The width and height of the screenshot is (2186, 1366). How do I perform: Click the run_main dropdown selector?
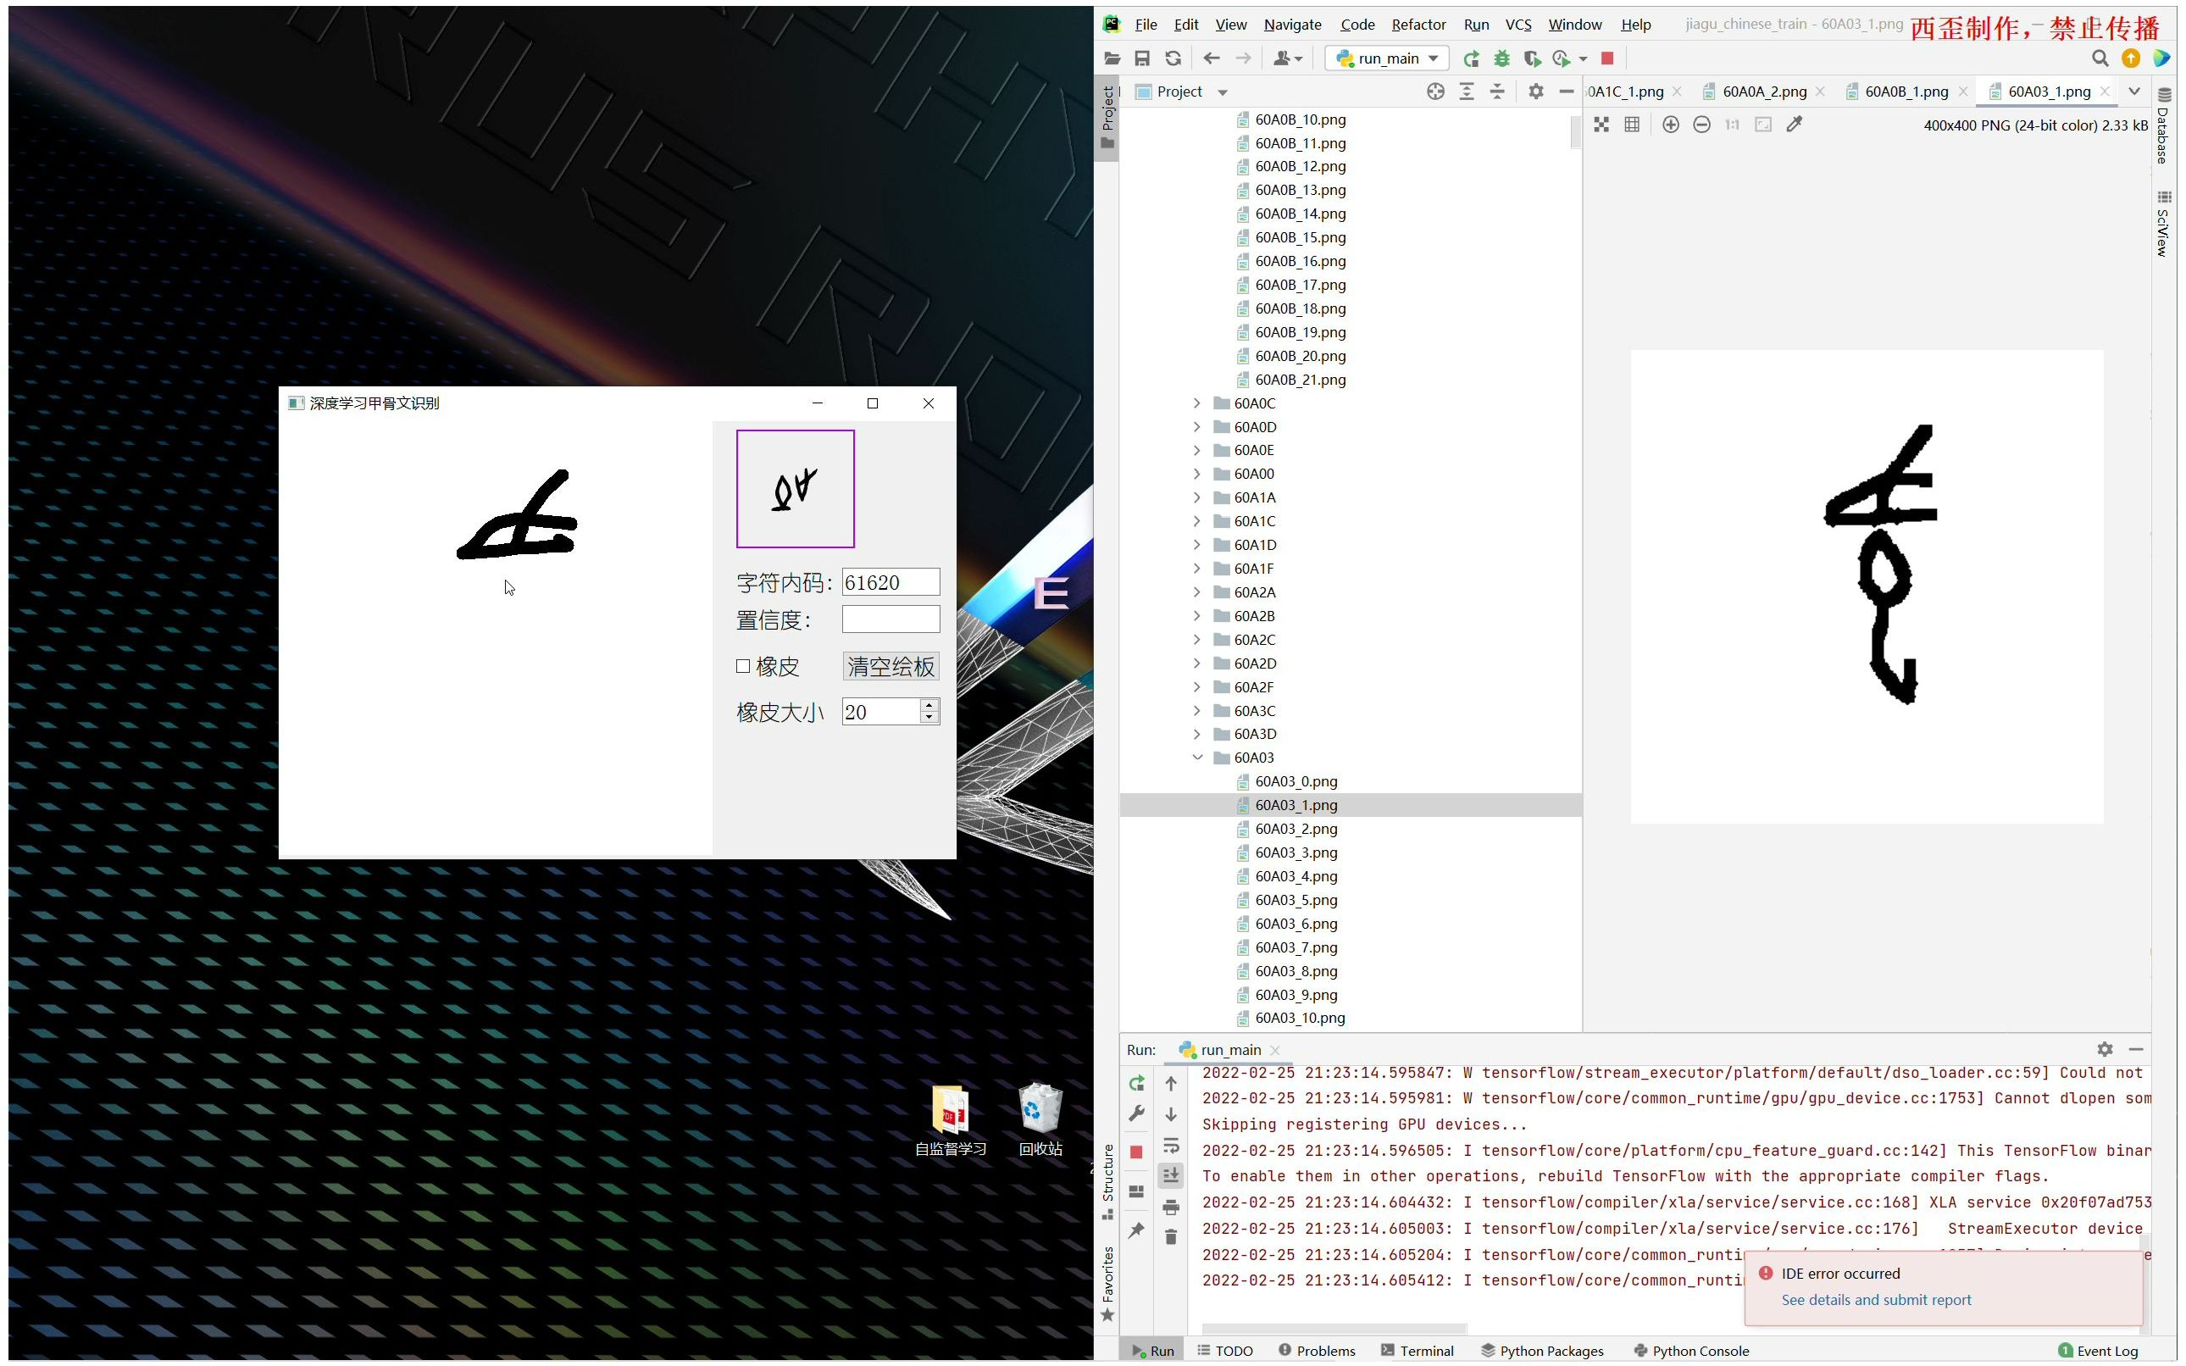[x=1387, y=57]
